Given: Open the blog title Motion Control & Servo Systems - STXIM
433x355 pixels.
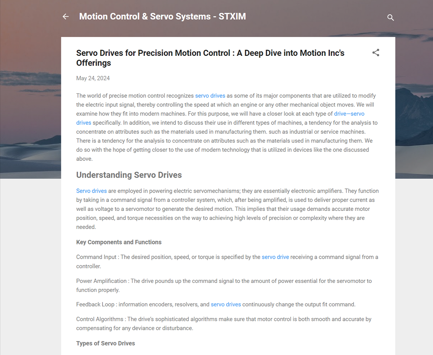Looking at the screenshot, I should [x=162, y=17].
